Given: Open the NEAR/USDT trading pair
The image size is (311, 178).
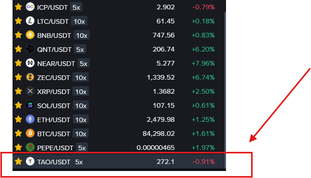Looking at the screenshot, I should [56, 64].
